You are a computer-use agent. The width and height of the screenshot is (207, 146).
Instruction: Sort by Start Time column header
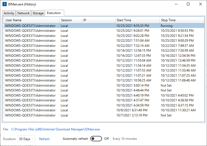click(137, 20)
